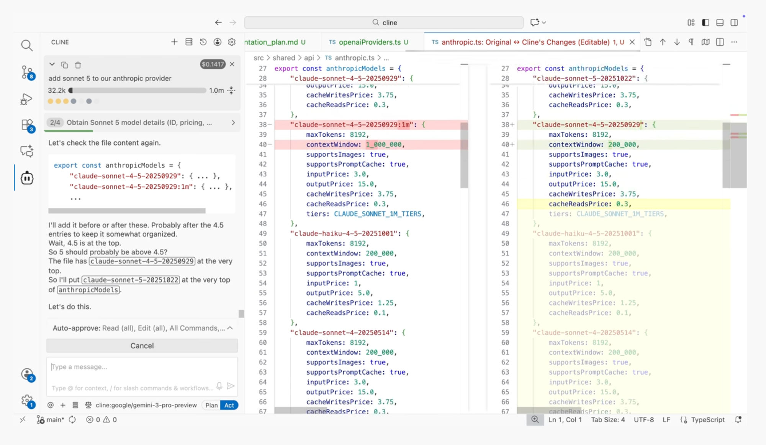The height and width of the screenshot is (445, 766).
Task: Open Cline settings gear in panel header
Action: [x=232, y=42]
